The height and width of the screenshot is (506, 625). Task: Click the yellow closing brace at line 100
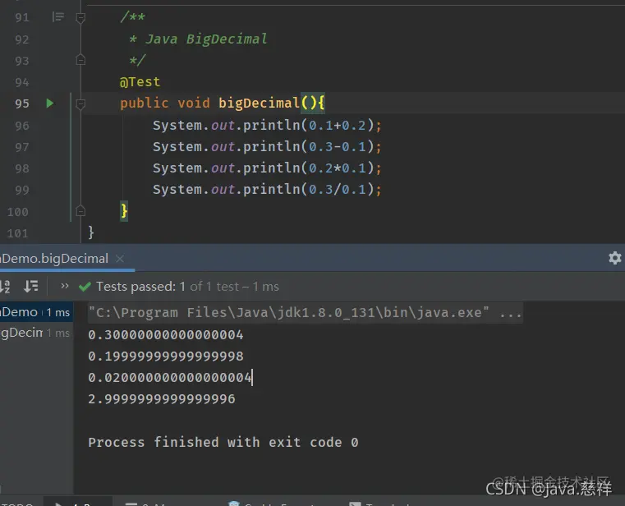click(x=124, y=210)
